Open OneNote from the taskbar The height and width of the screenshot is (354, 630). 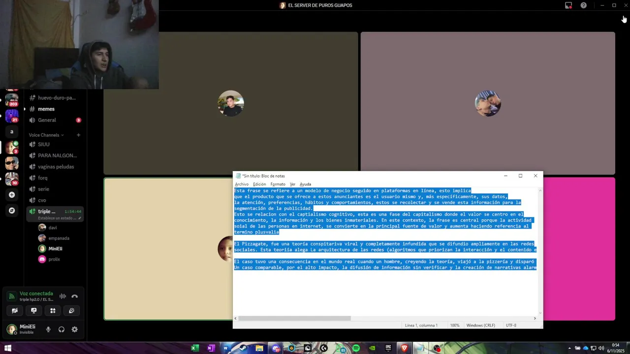tap(211, 348)
